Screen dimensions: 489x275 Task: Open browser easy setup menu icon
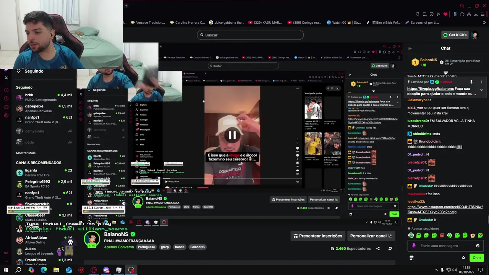click(x=483, y=14)
